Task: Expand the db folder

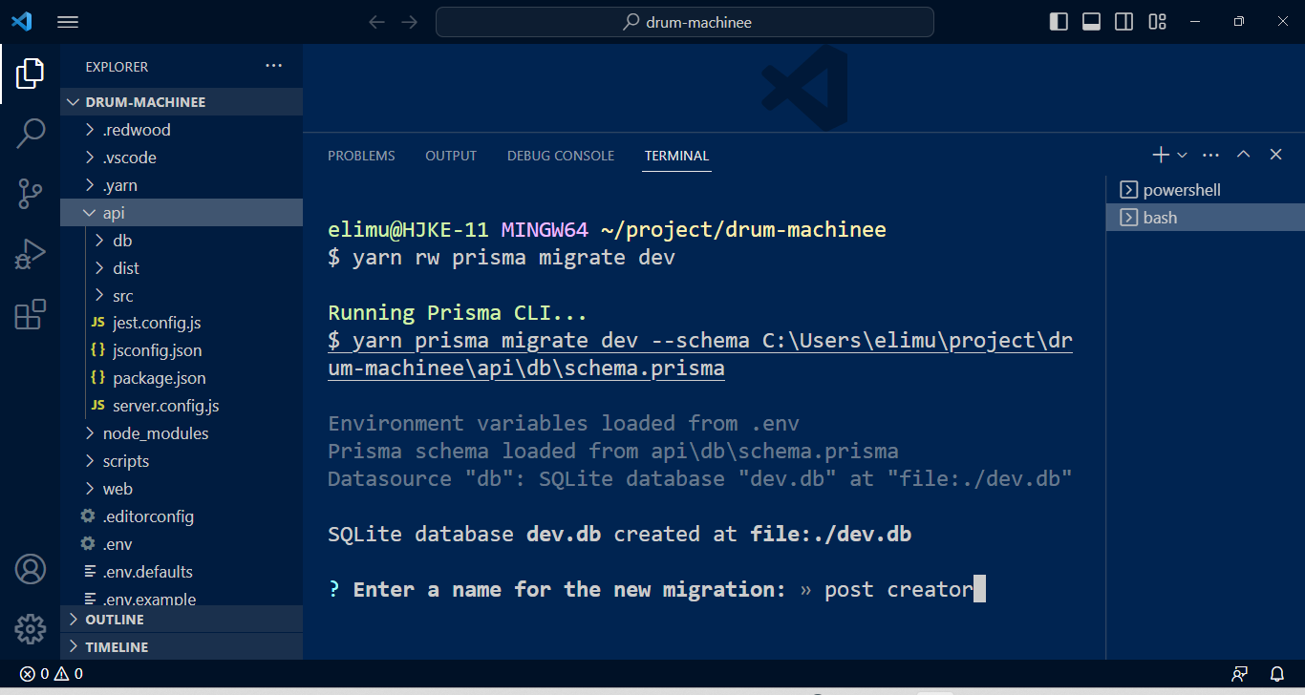Action: coord(182,241)
